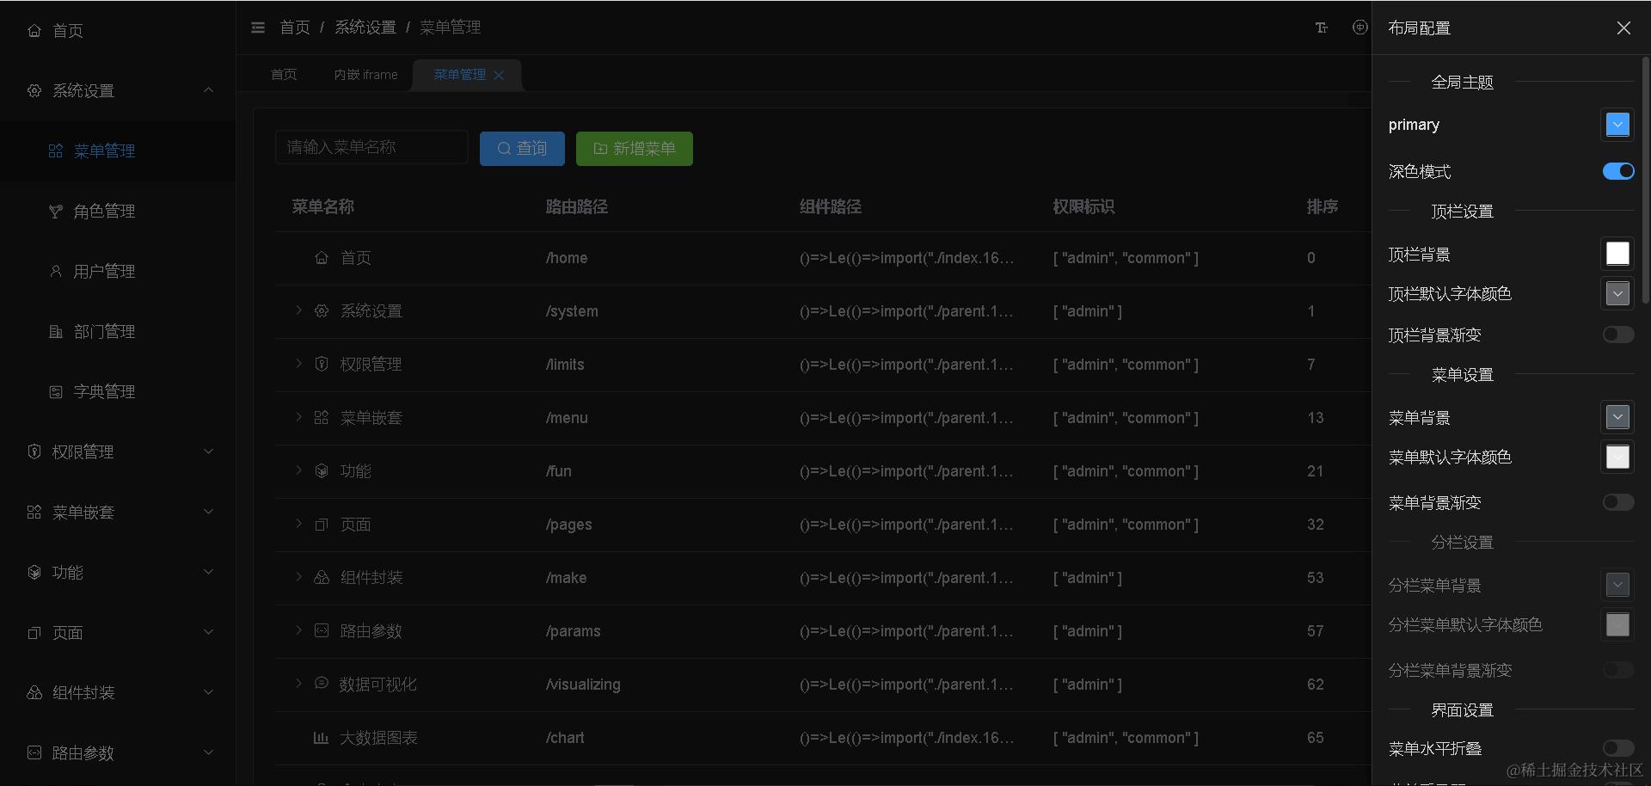Enable the 菜单水平折叠 switch
This screenshot has height=786, width=1651.
(1618, 748)
